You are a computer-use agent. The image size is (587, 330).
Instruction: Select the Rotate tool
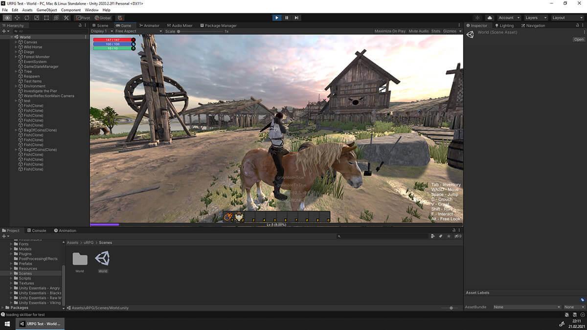(x=27, y=18)
